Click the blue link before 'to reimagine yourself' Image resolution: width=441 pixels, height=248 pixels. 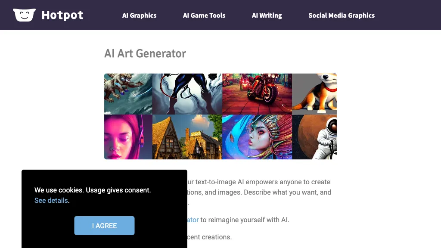[x=193, y=220]
